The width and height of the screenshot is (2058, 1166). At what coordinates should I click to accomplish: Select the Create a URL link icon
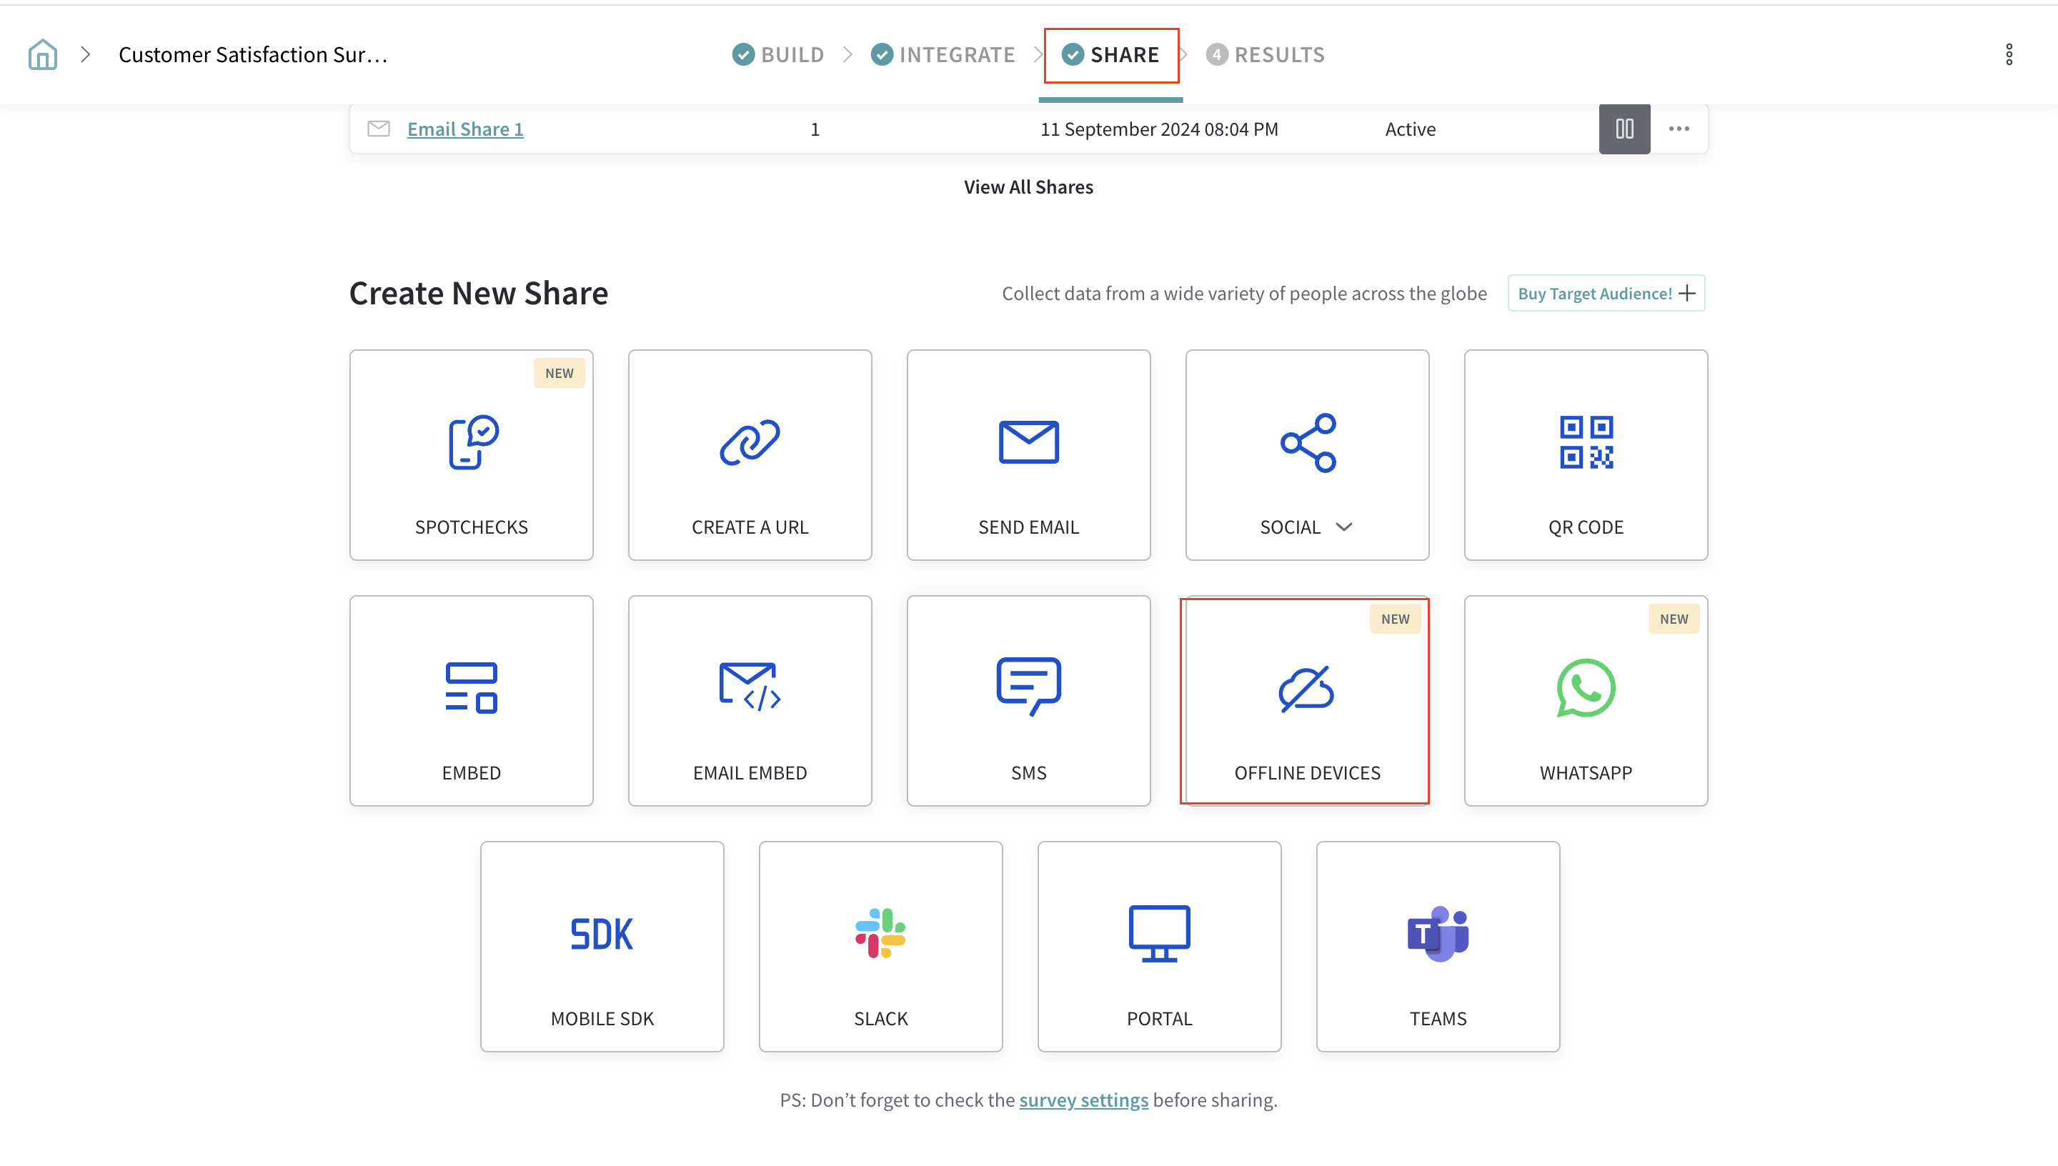pos(750,442)
